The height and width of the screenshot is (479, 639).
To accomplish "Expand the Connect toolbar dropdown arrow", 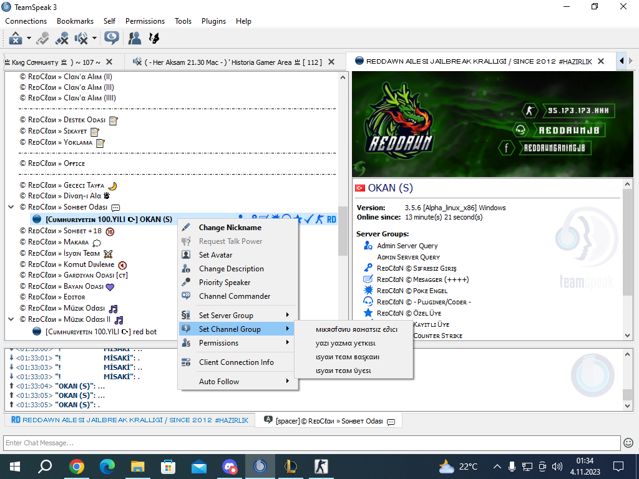I will pos(29,38).
